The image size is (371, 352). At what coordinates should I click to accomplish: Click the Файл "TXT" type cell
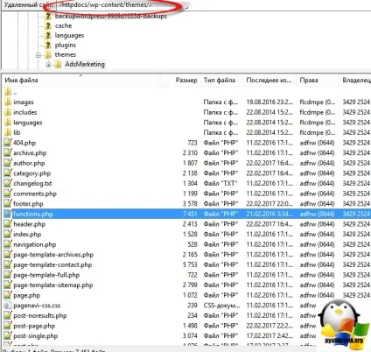pyautogui.click(x=220, y=183)
